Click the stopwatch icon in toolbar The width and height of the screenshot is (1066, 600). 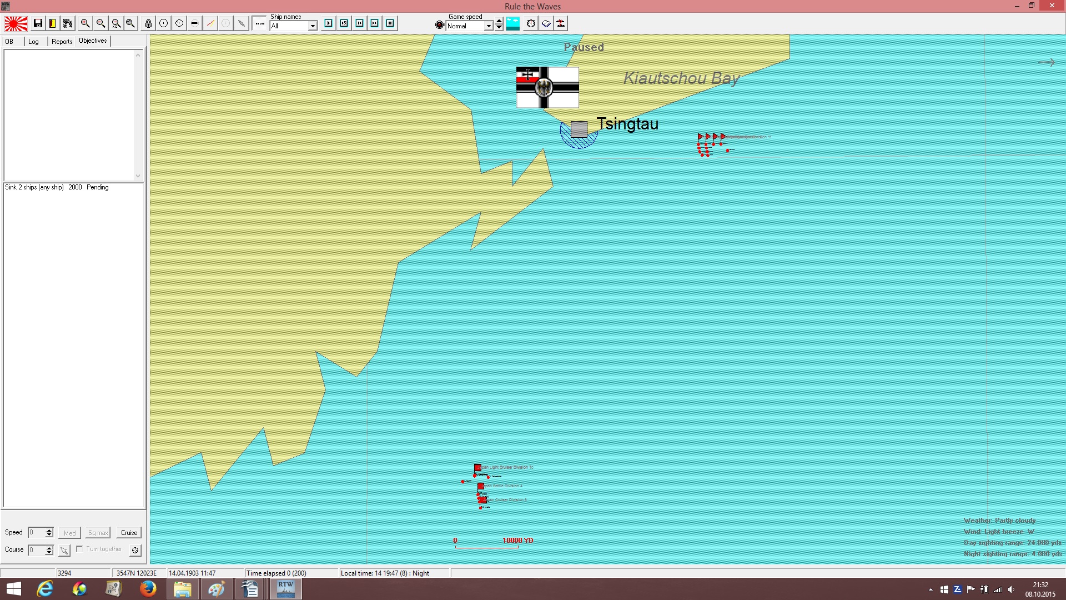[531, 23]
